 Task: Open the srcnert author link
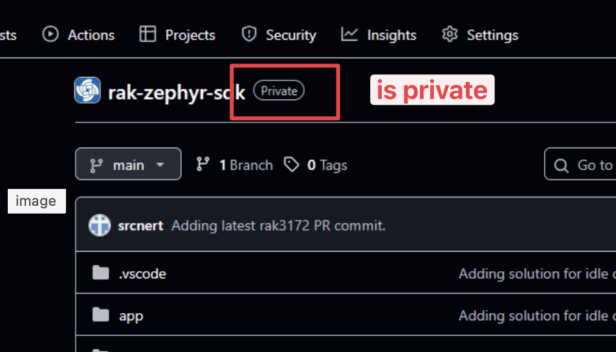coord(140,226)
